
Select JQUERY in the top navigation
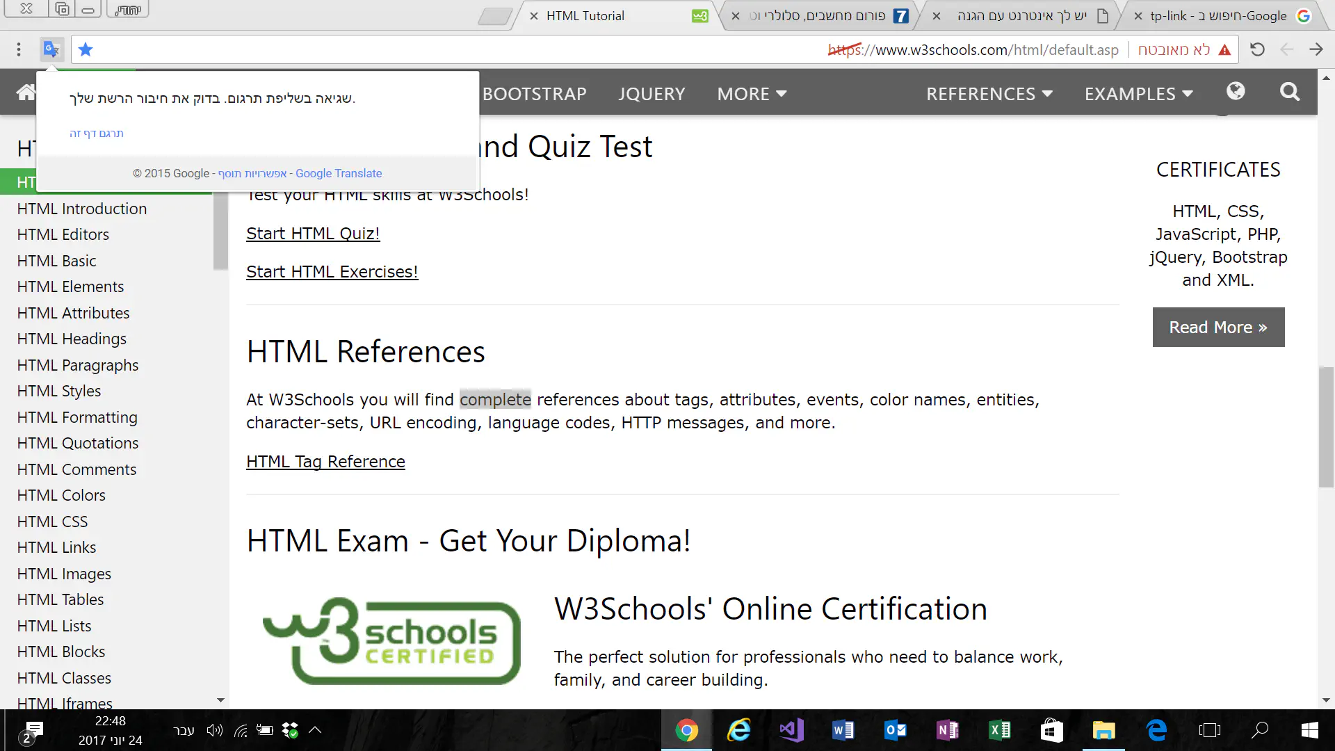652,94
